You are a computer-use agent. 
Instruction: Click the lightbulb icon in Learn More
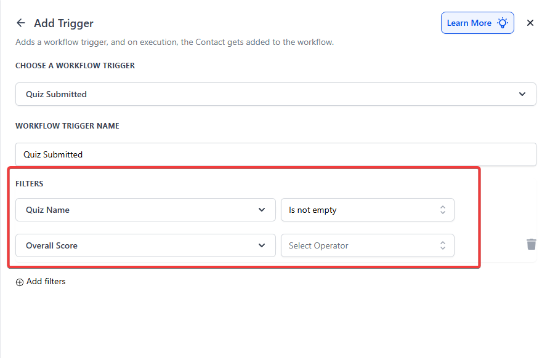click(503, 23)
